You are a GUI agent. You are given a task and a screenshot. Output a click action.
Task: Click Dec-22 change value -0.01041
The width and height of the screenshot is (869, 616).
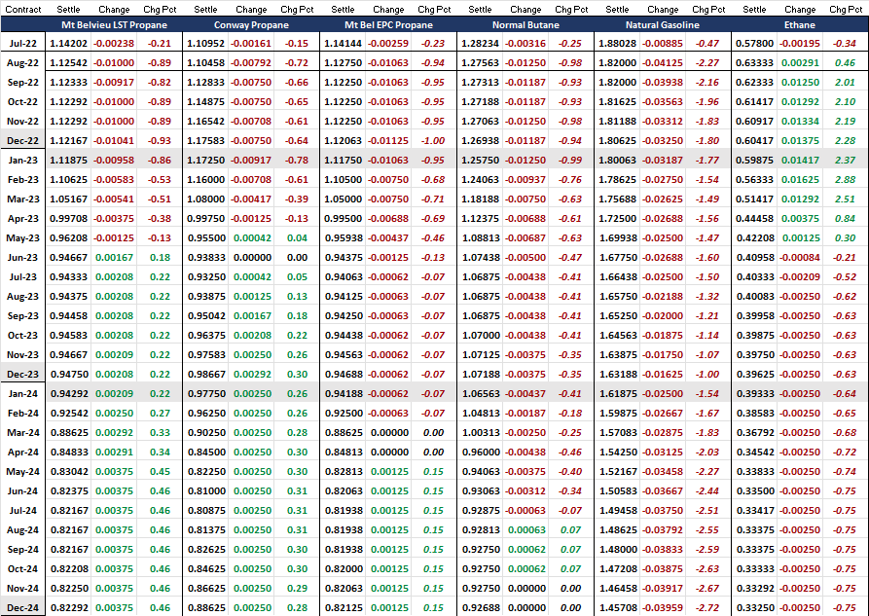pyautogui.click(x=114, y=141)
